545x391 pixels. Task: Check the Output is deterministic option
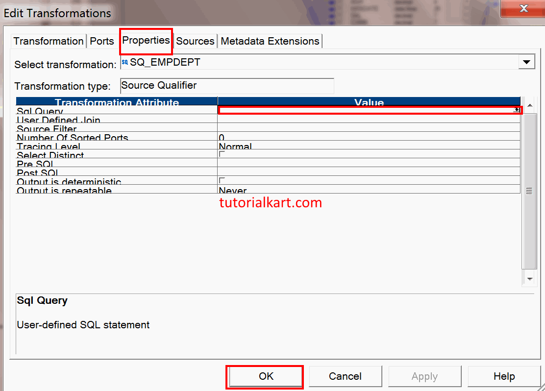click(222, 179)
